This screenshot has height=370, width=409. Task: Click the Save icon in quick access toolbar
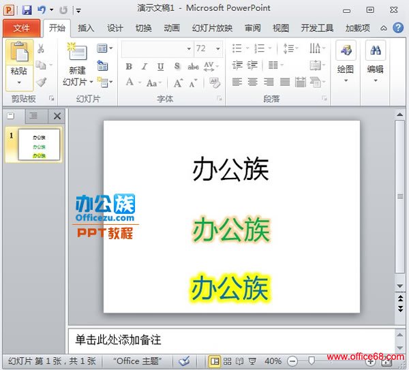(27, 10)
